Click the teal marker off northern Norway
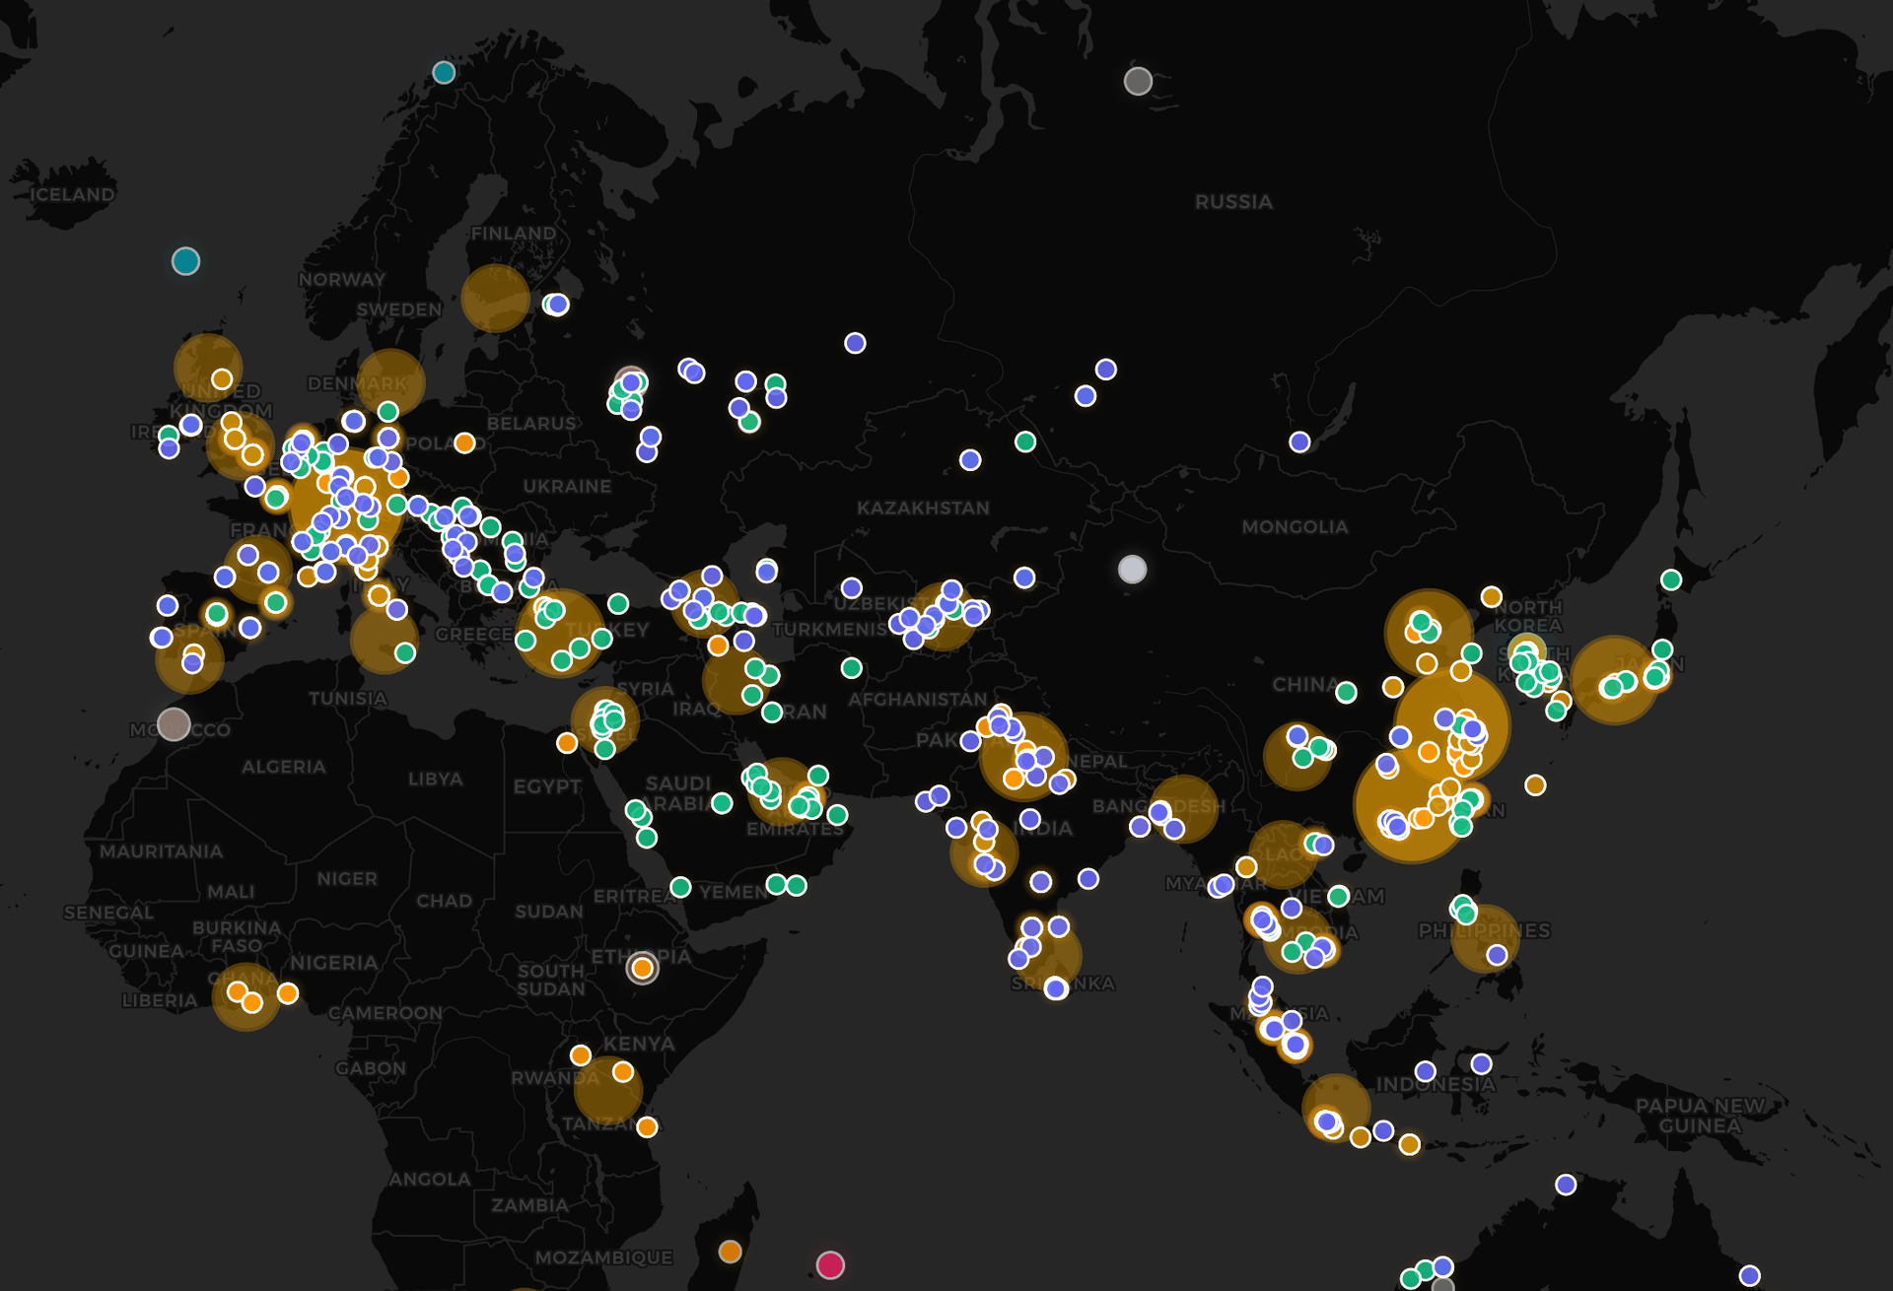This screenshot has height=1291, width=1893. tap(444, 72)
